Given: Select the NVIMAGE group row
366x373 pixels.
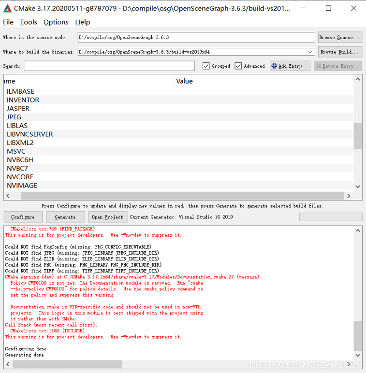Looking at the screenshot, I should pyautogui.click(x=178, y=186).
